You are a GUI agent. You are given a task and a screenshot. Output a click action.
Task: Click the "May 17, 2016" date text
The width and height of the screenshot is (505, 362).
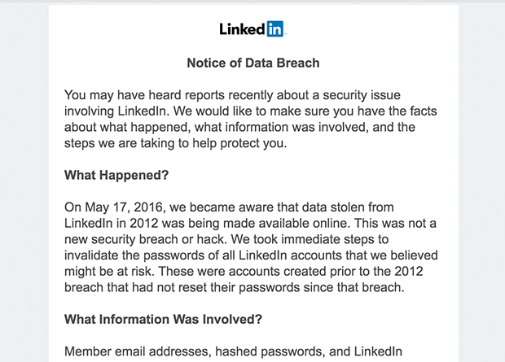click(125, 207)
